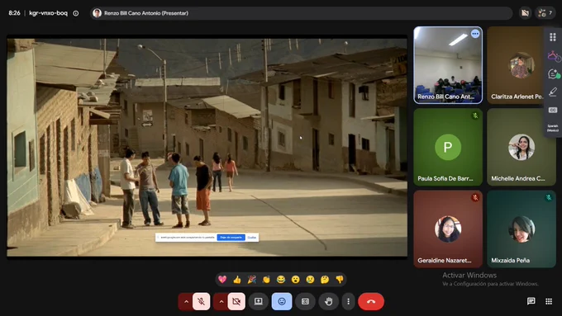Click the shared presentation video area
The height and width of the screenshot is (316, 562).
pos(207,148)
